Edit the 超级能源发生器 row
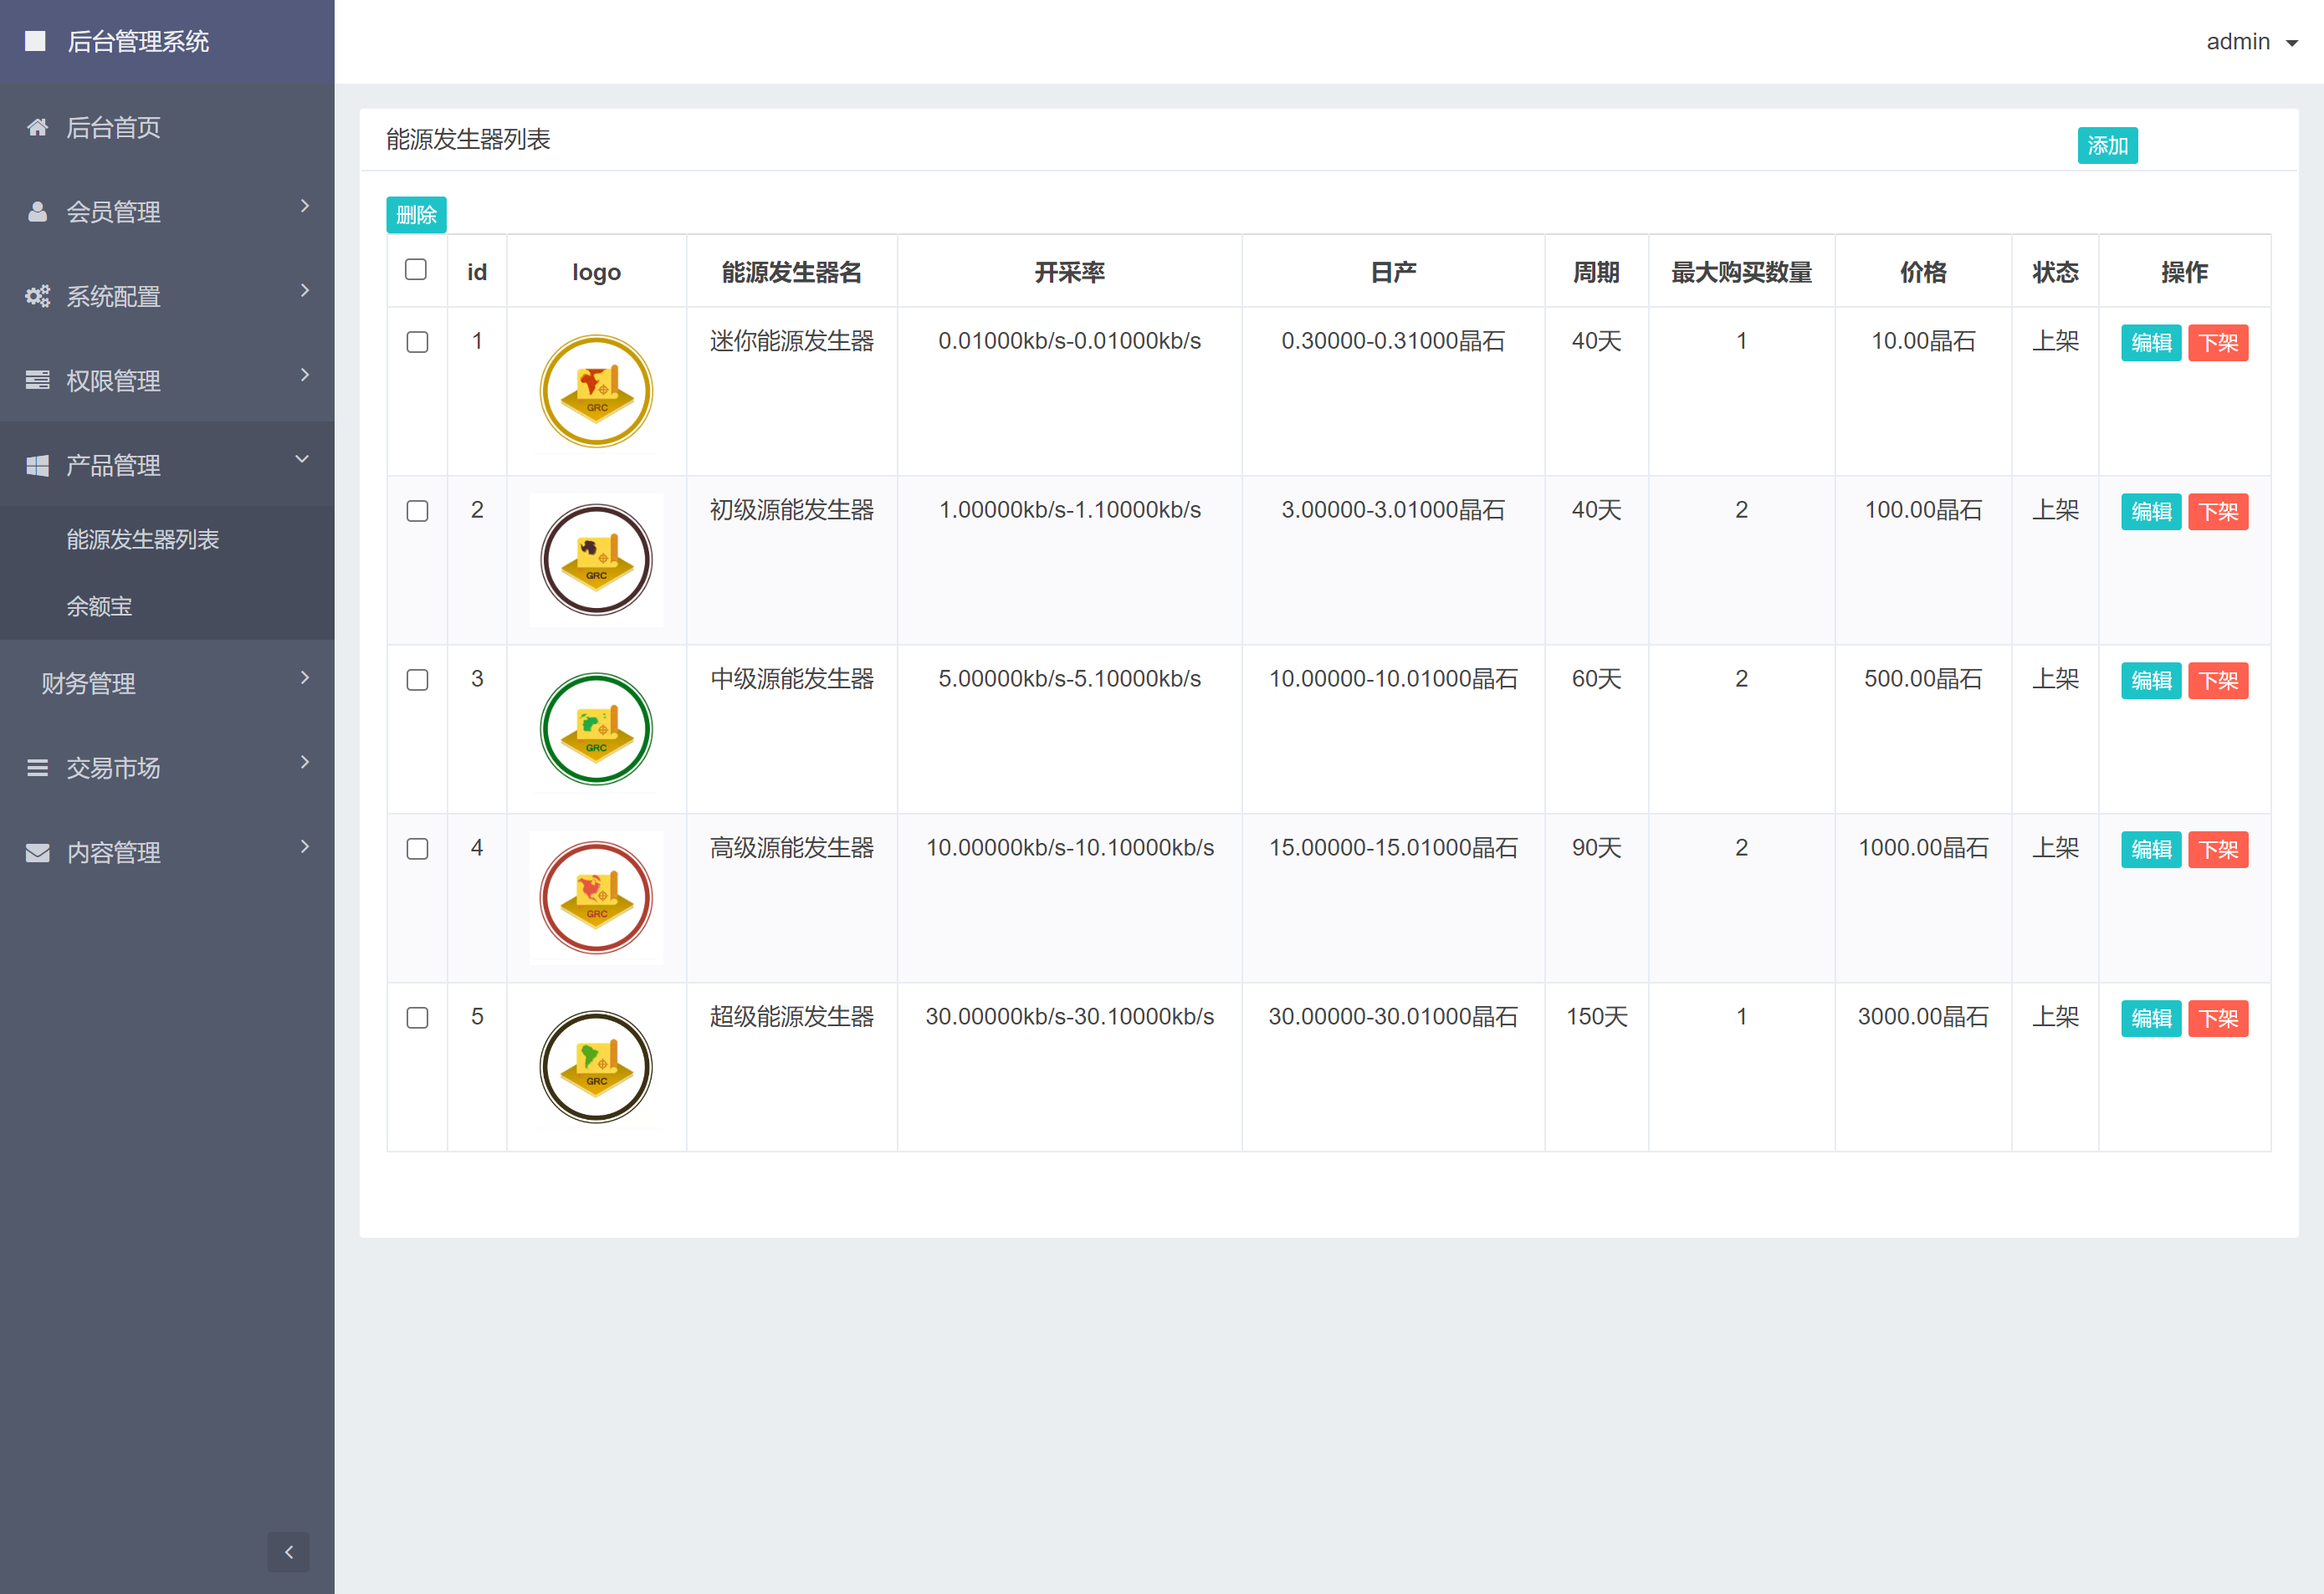Image resolution: width=2324 pixels, height=1594 pixels. (2151, 1019)
